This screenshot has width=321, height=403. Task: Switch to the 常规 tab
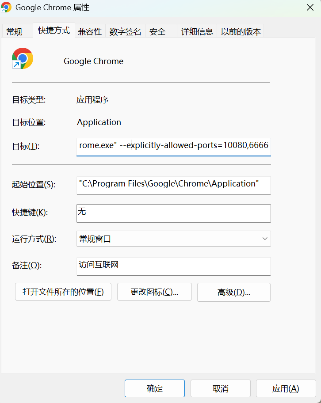tap(14, 31)
